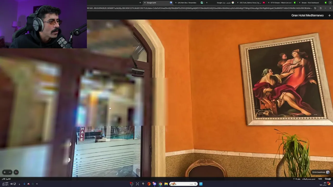Switch to the Alert Box / Streamlabs tab
Image resolution: width=333 pixels, height=187 pixels.
click(189, 3)
